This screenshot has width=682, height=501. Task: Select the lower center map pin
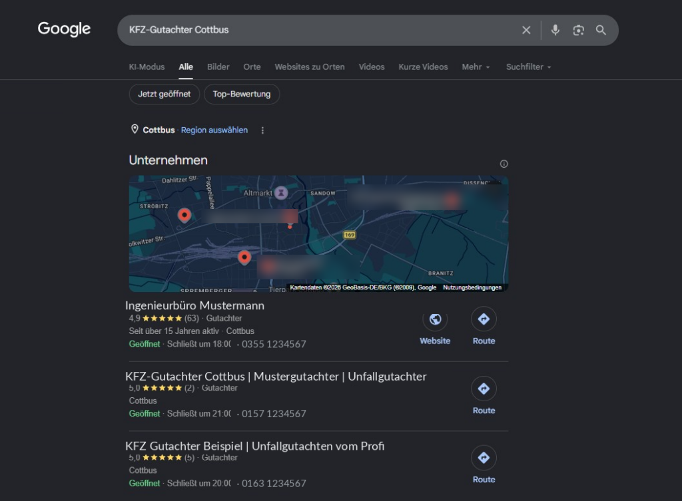[244, 257]
